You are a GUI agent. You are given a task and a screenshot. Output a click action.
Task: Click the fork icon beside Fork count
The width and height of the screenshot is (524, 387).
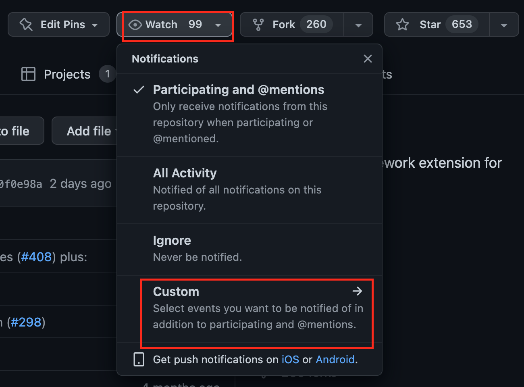coord(258,24)
